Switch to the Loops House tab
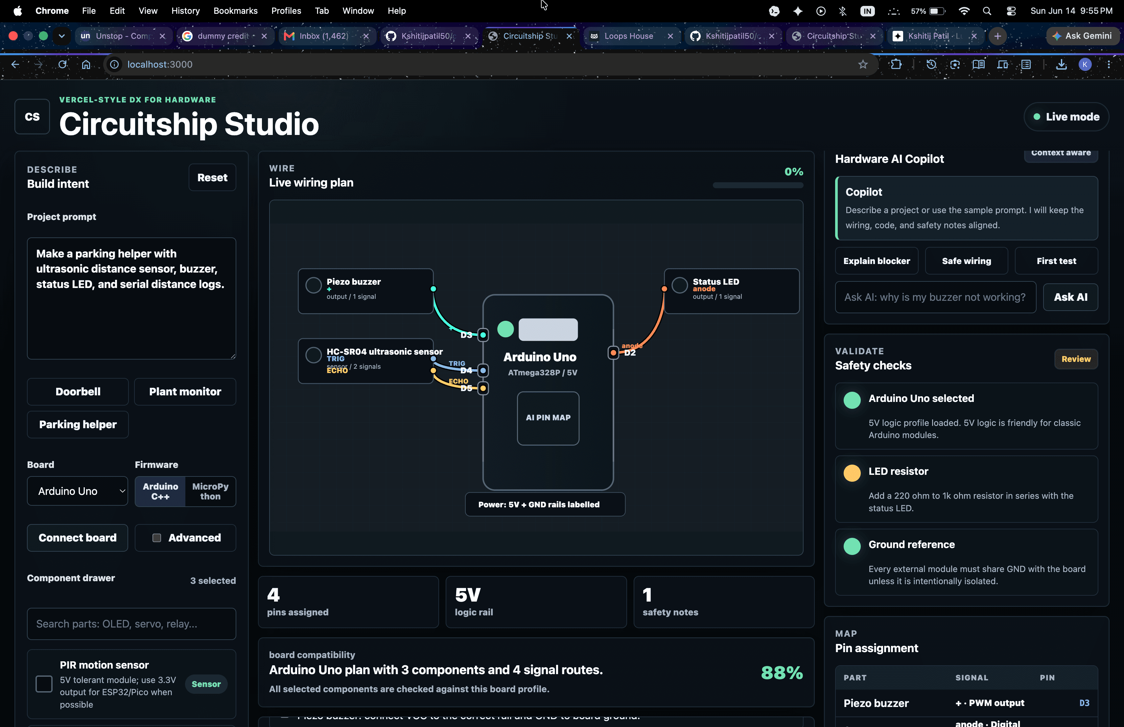This screenshot has width=1124, height=727. (x=629, y=36)
